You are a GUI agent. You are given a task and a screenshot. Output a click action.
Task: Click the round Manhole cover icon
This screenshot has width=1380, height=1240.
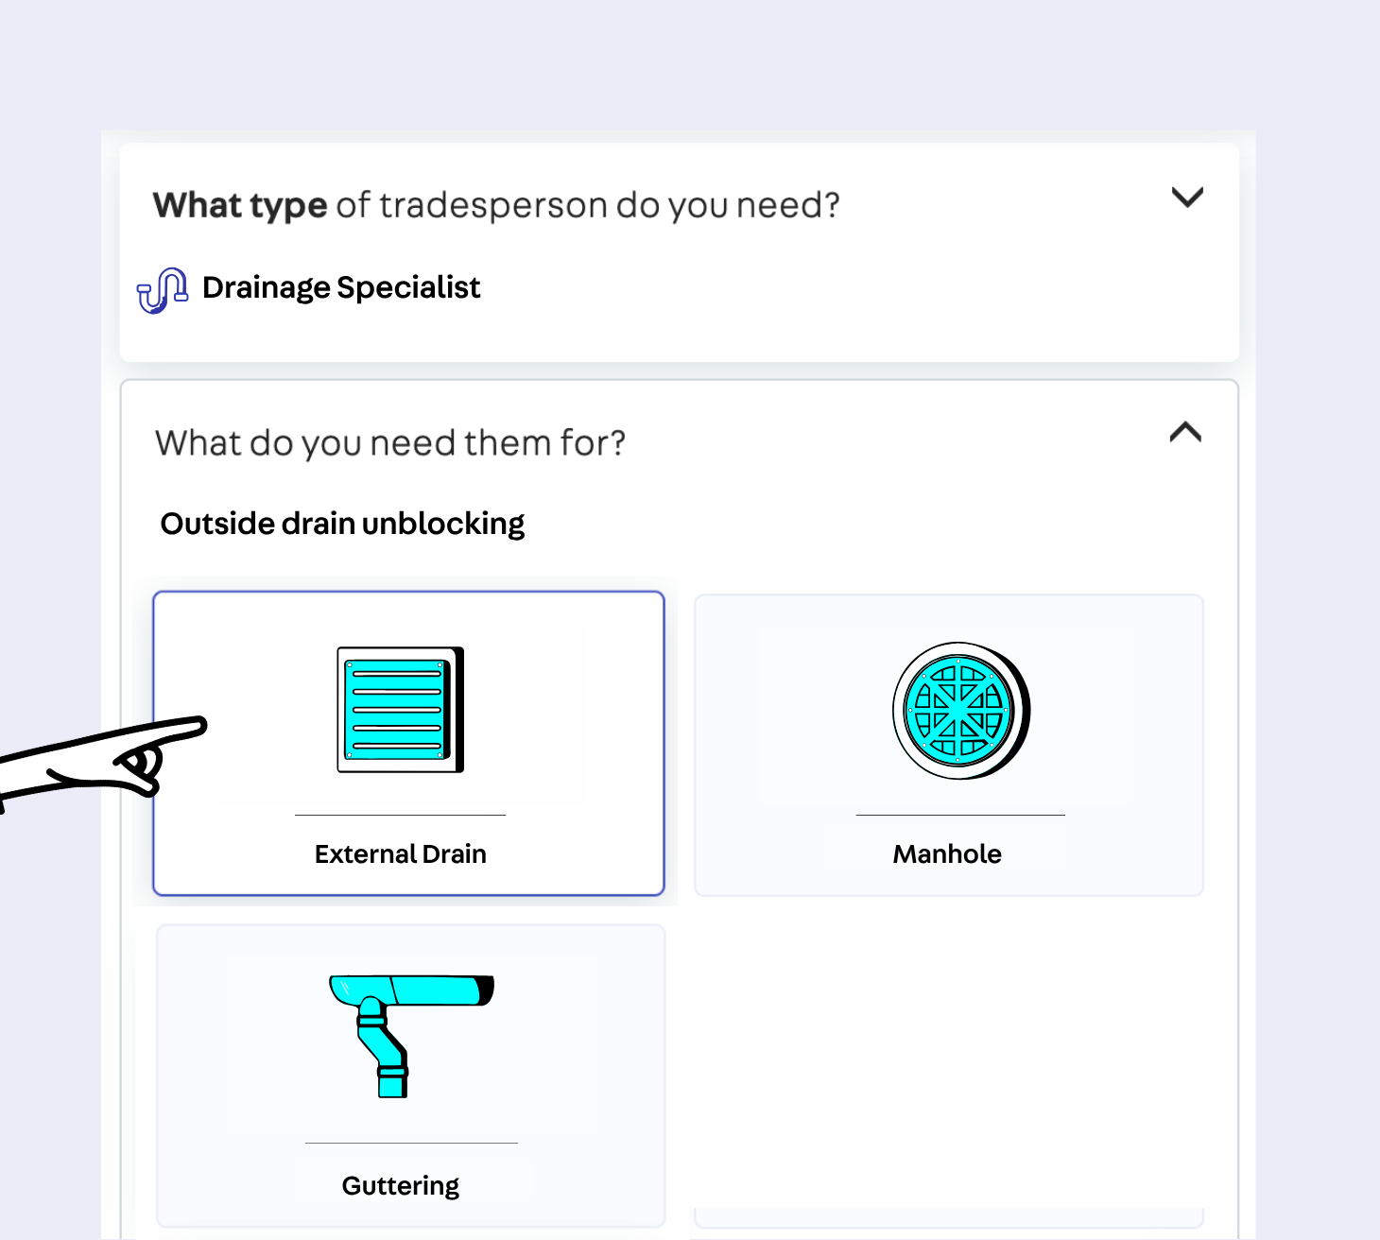tap(960, 711)
